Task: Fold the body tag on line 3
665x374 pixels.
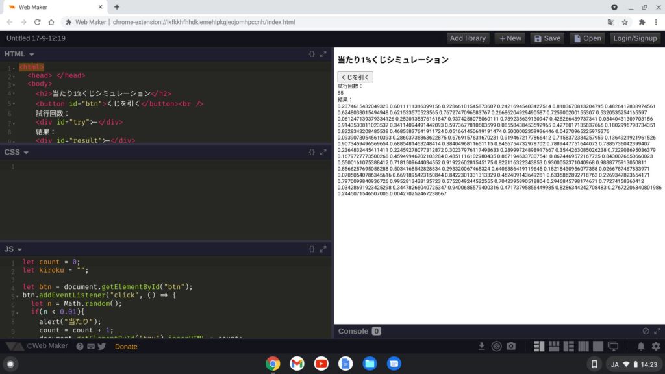Action: tap(14, 85)
